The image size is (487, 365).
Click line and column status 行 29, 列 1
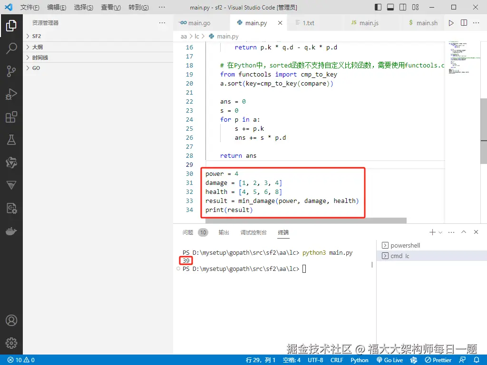[260, 360]
